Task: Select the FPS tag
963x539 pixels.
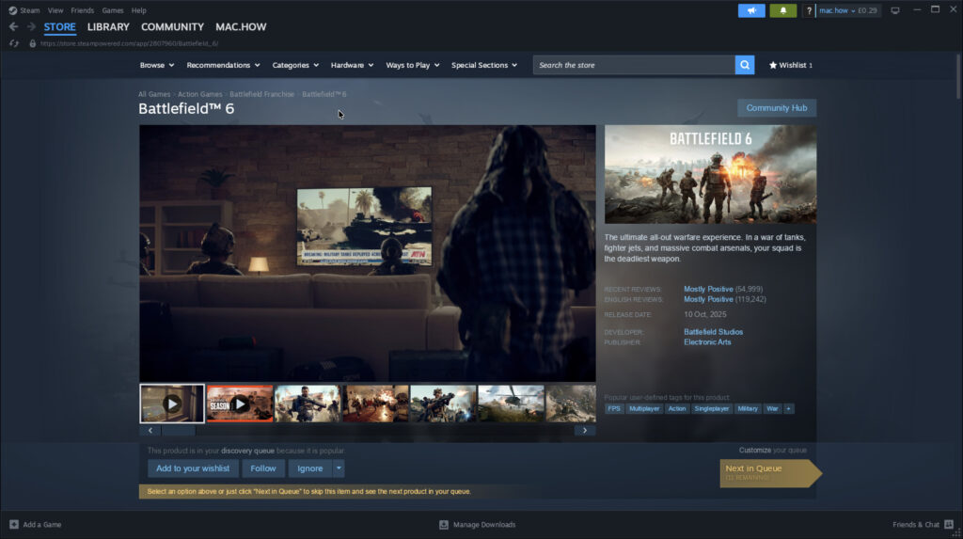Action: 613,408
